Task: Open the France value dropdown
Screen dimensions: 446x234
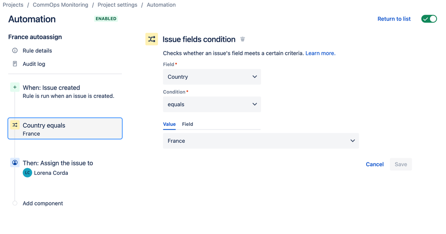Action: (261, 141)
